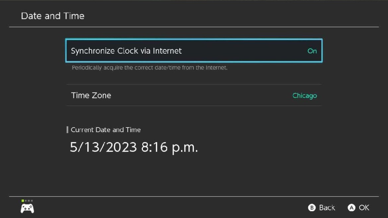This screenshot has height=218, width=388.
Task: Open the Time Zone setting
Action: [x=194, y=95]
